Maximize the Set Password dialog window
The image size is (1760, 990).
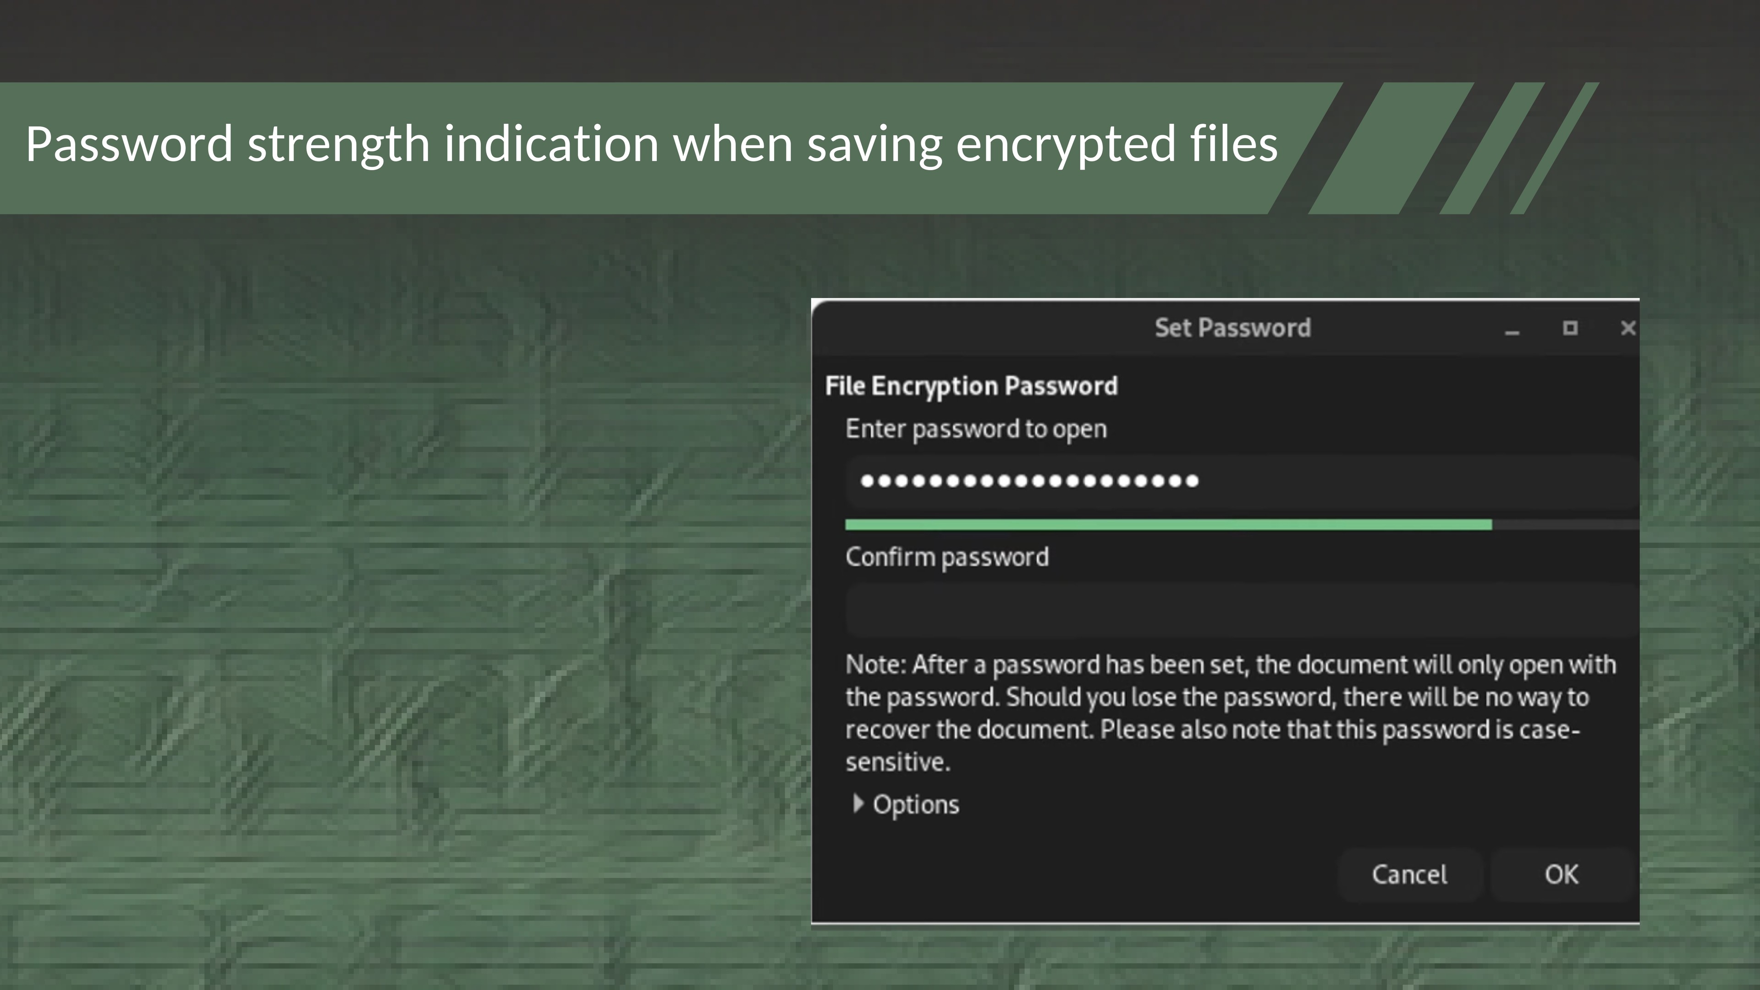1570,329
